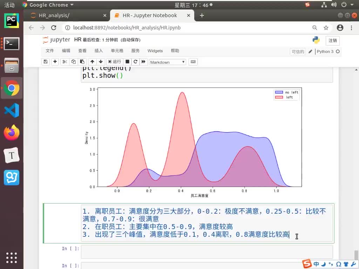This screenshot has width=359, height=269.
Task: Restart and run all fast-forward icon
Action: point(143,62)
